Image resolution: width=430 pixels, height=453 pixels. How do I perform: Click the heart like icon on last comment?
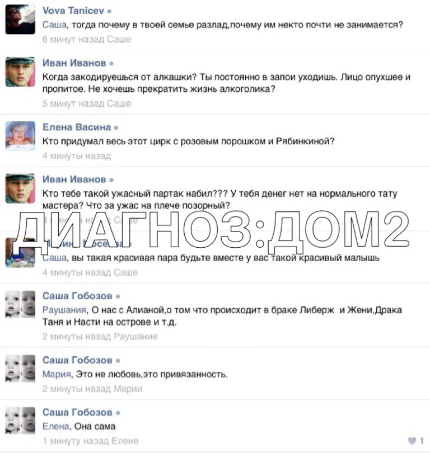coord(412,441)
